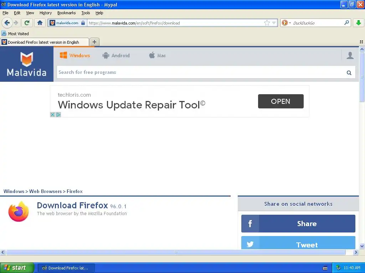Switch to the Android platform tab
Screen dimensions: 365x273
click(116, 55)
